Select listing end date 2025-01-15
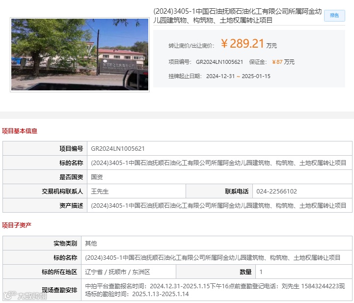354x303 pixels. (x=256, y=76)
